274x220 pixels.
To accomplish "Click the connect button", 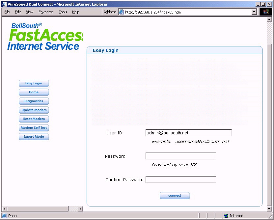I will (x=175, y=196).
